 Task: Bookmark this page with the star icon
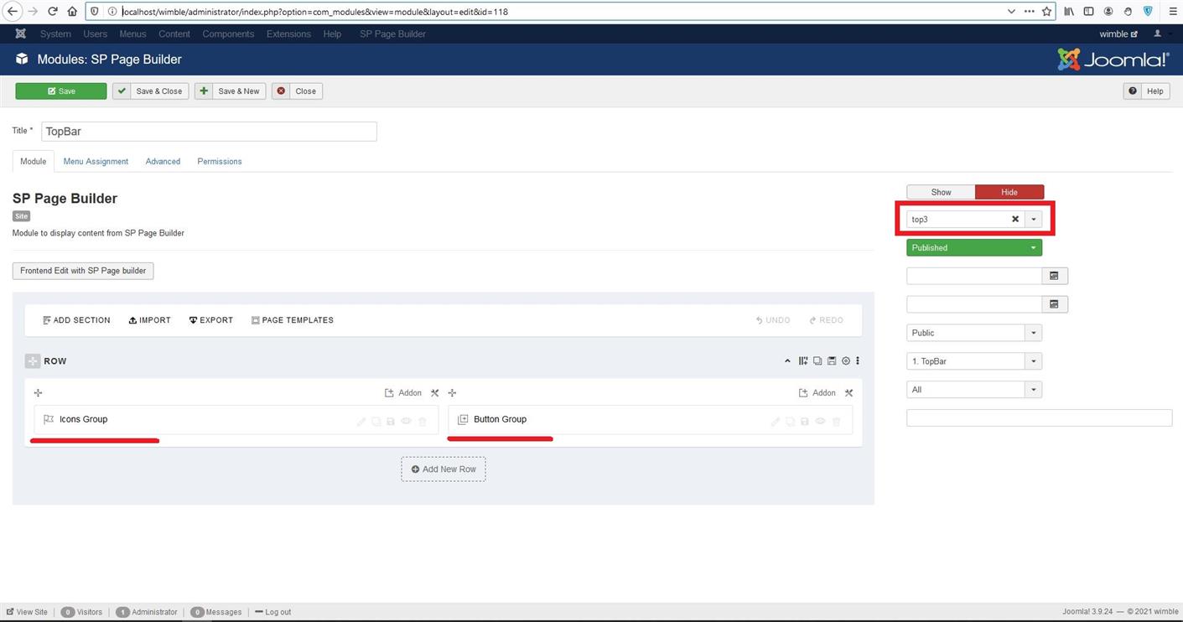1047,12
